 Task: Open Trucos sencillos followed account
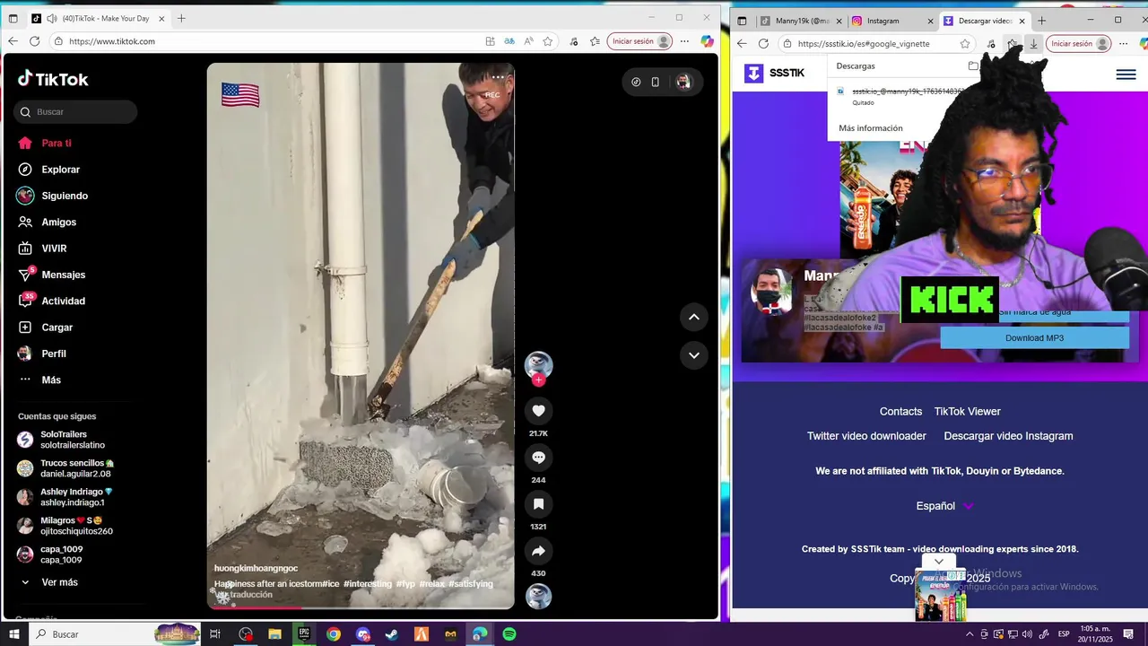65,468
